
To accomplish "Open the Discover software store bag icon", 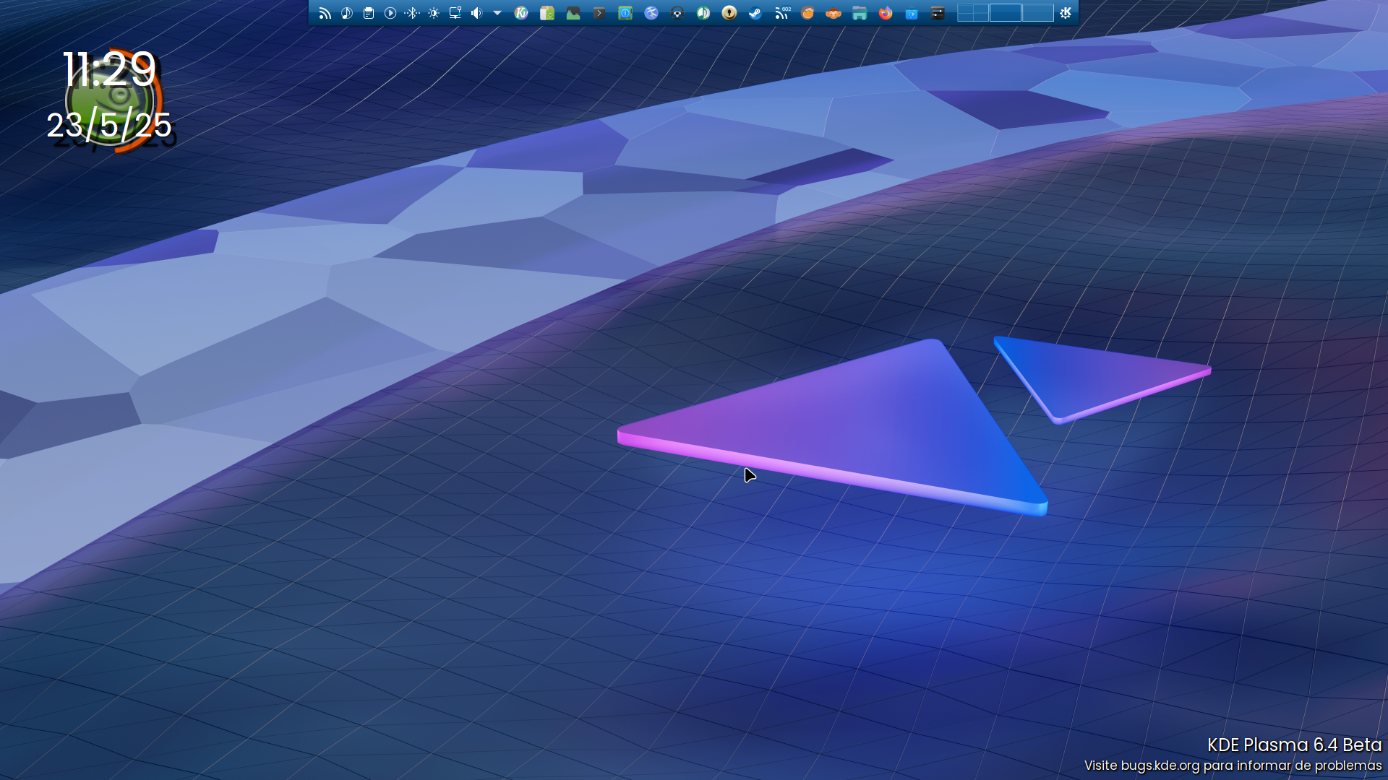I will click(912, 13).
